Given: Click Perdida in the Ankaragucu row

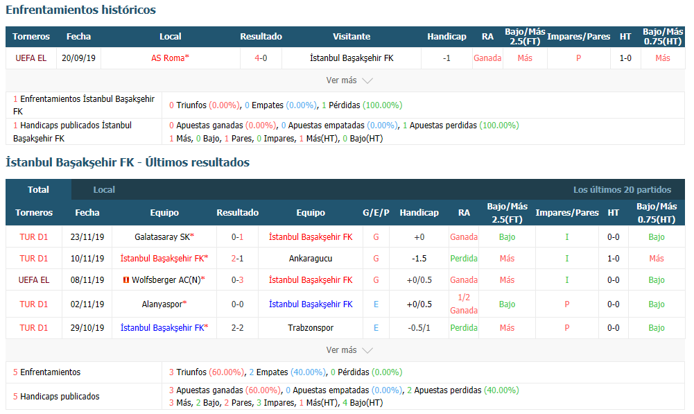Looking at the screenshot, I should point(464,259).
